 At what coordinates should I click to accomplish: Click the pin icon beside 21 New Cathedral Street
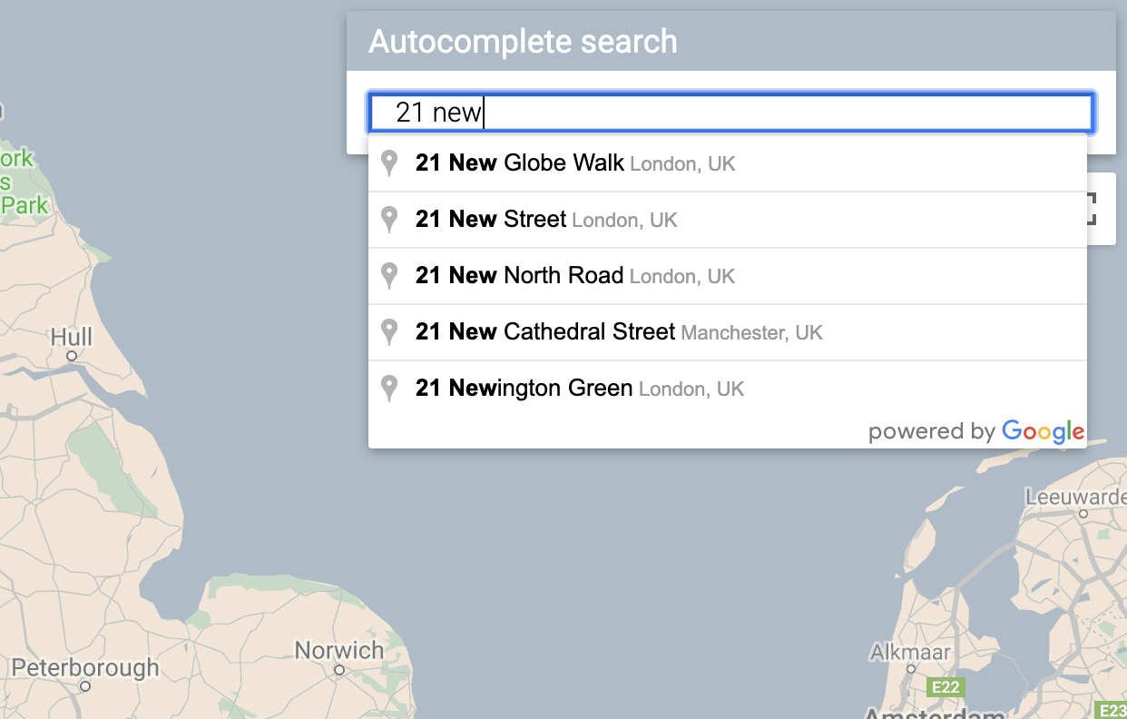(x=389, y=332)
